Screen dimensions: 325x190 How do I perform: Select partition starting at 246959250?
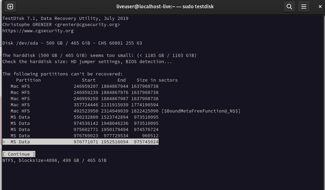coord(85,99)
